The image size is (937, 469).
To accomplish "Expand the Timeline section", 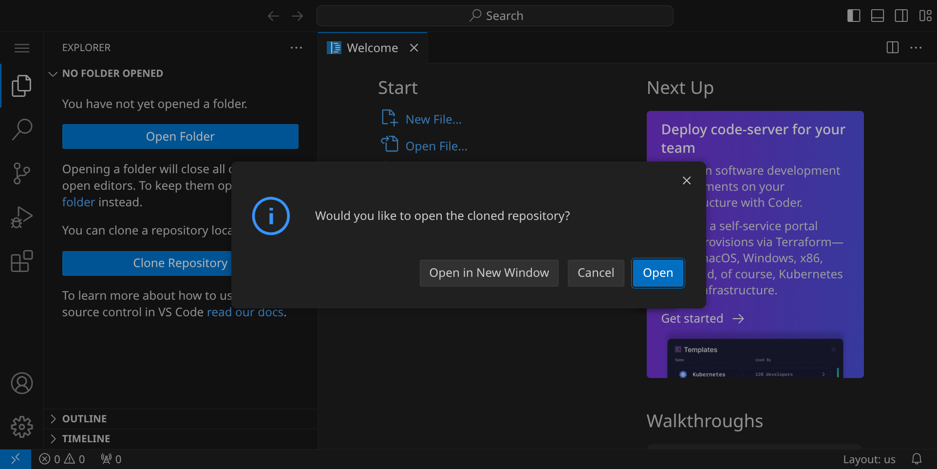I will (x=86, y=439).
